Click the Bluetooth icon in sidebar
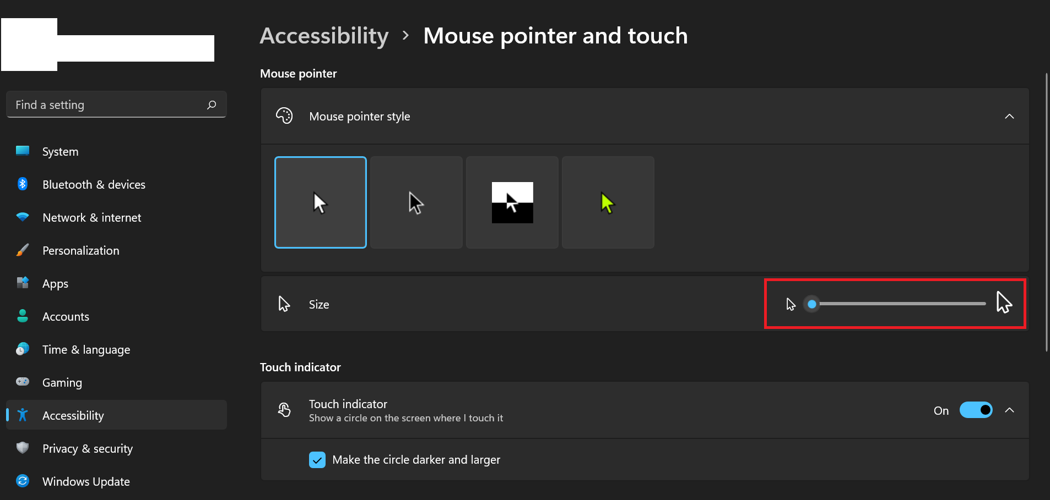1050x500 pixels. coord(23,184)
